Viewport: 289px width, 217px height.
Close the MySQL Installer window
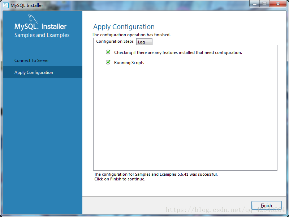(278, 4)
